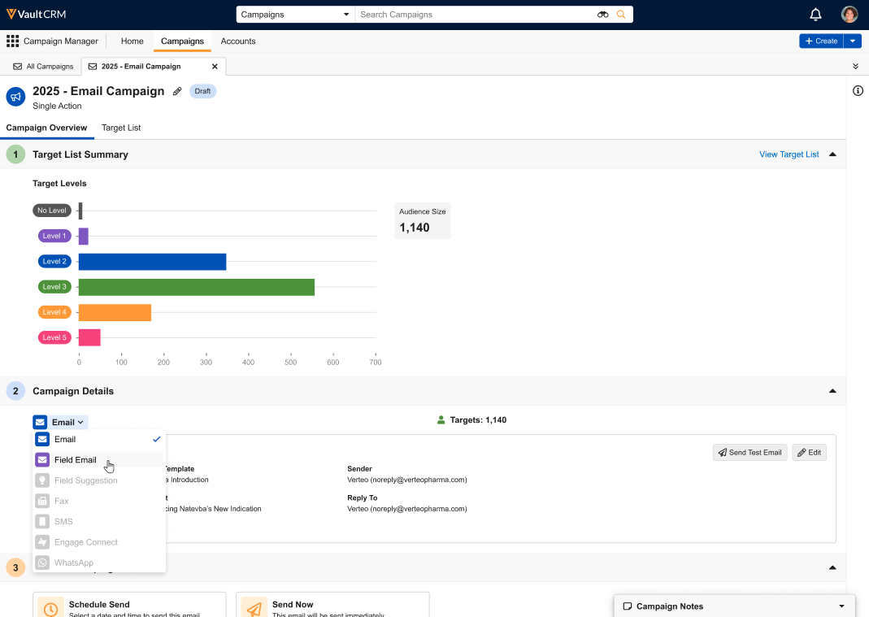Expand the Create button dropdown arrow
The image size is (869, 617).
pos(852,41)
